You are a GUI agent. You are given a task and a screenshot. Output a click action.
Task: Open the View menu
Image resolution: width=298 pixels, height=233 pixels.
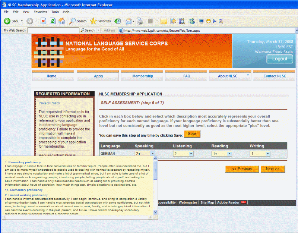click(x=26, y=12)
